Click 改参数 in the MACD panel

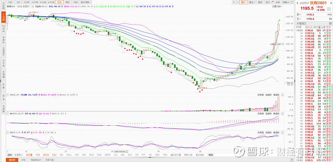click(261, 114)
